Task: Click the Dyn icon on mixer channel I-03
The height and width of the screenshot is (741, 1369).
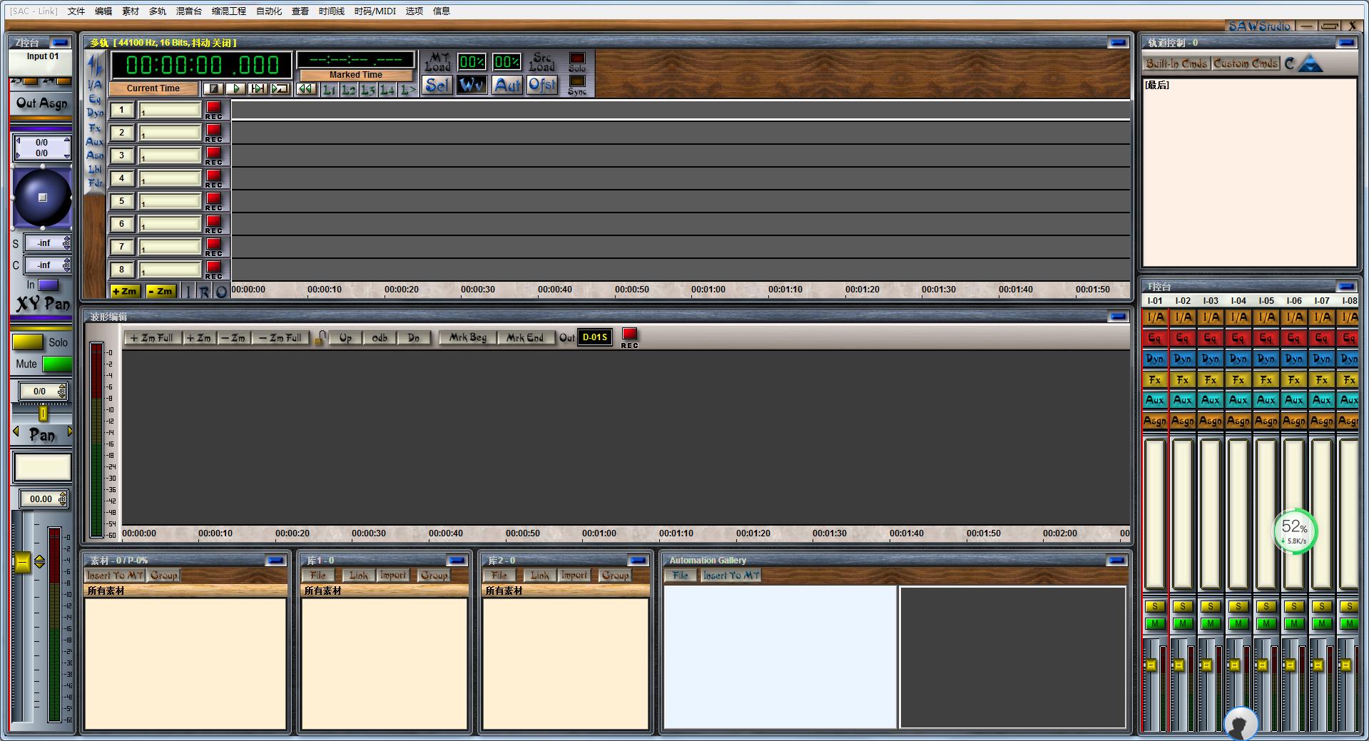Action: pyautogui.click(x=1210, y=359)
